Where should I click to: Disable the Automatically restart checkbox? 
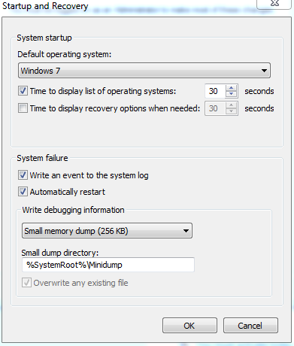click(x=23, y=192)
